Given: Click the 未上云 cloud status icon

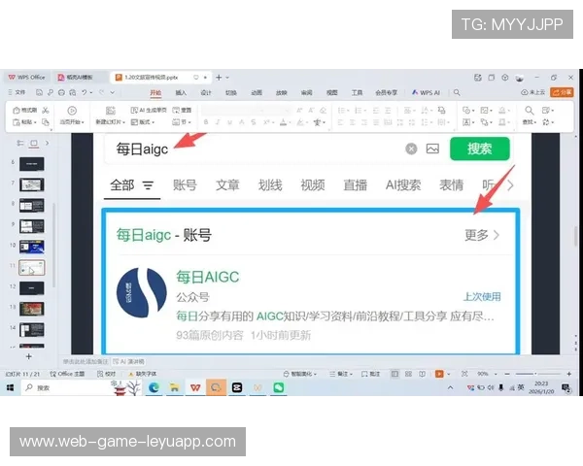Looking at the screenshot, I should coord(525,92).
